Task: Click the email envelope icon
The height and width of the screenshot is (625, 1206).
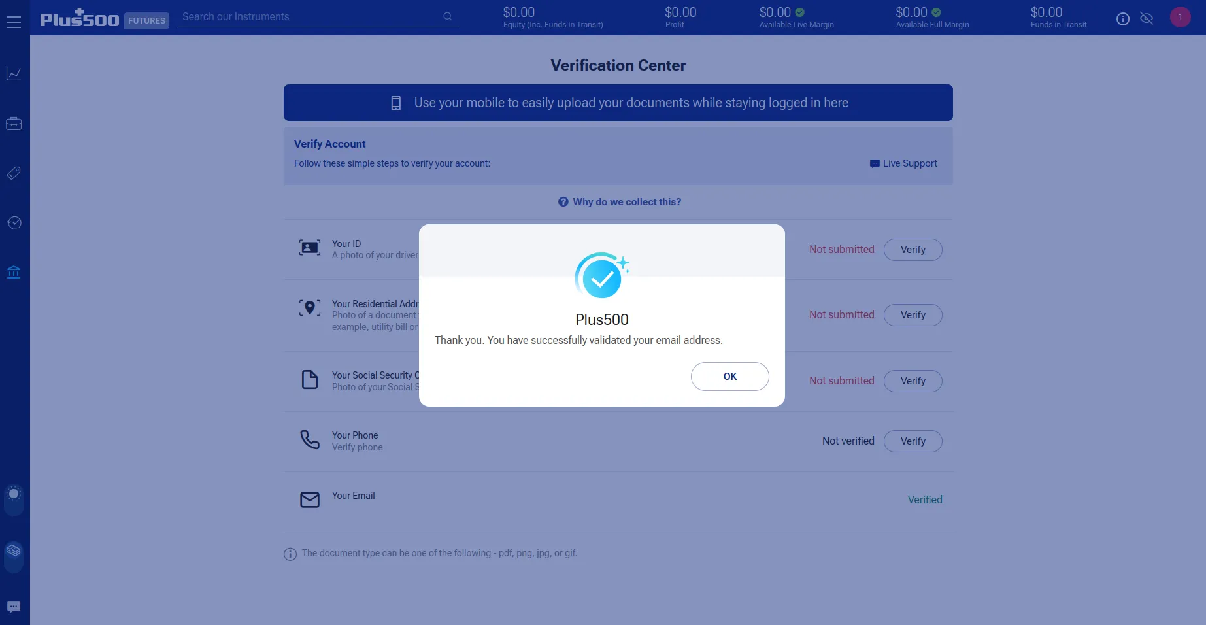Action: (x=310, y=500)
